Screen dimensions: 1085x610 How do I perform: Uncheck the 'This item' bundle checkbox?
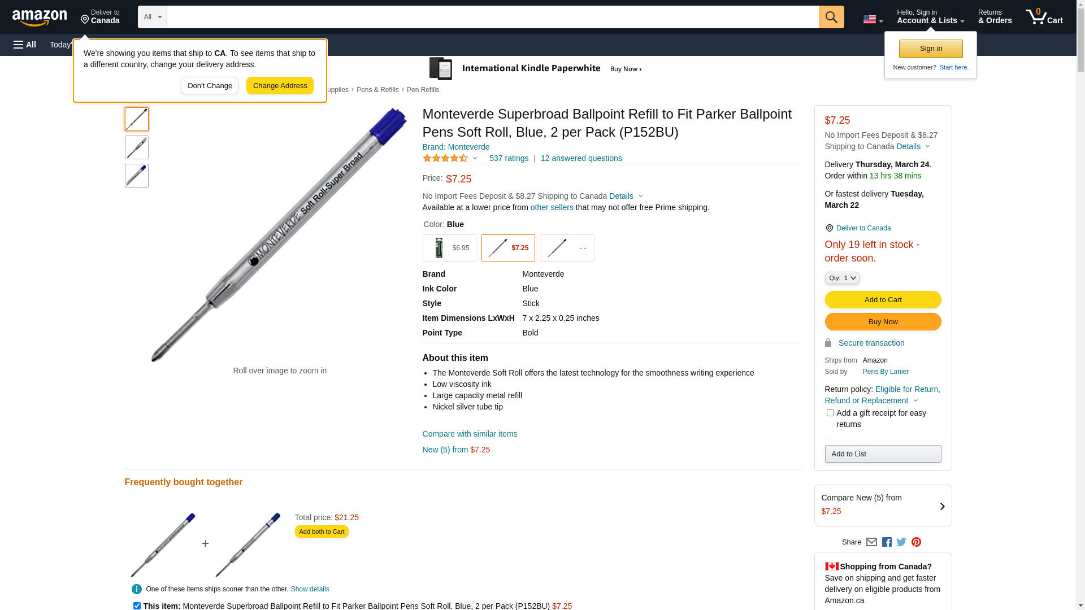137,605
